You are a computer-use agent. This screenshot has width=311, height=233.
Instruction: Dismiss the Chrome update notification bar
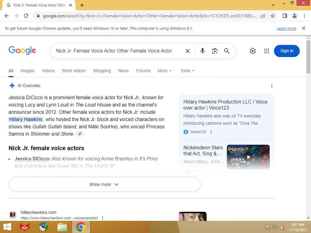pyautogui.click(x=304, y=28)
